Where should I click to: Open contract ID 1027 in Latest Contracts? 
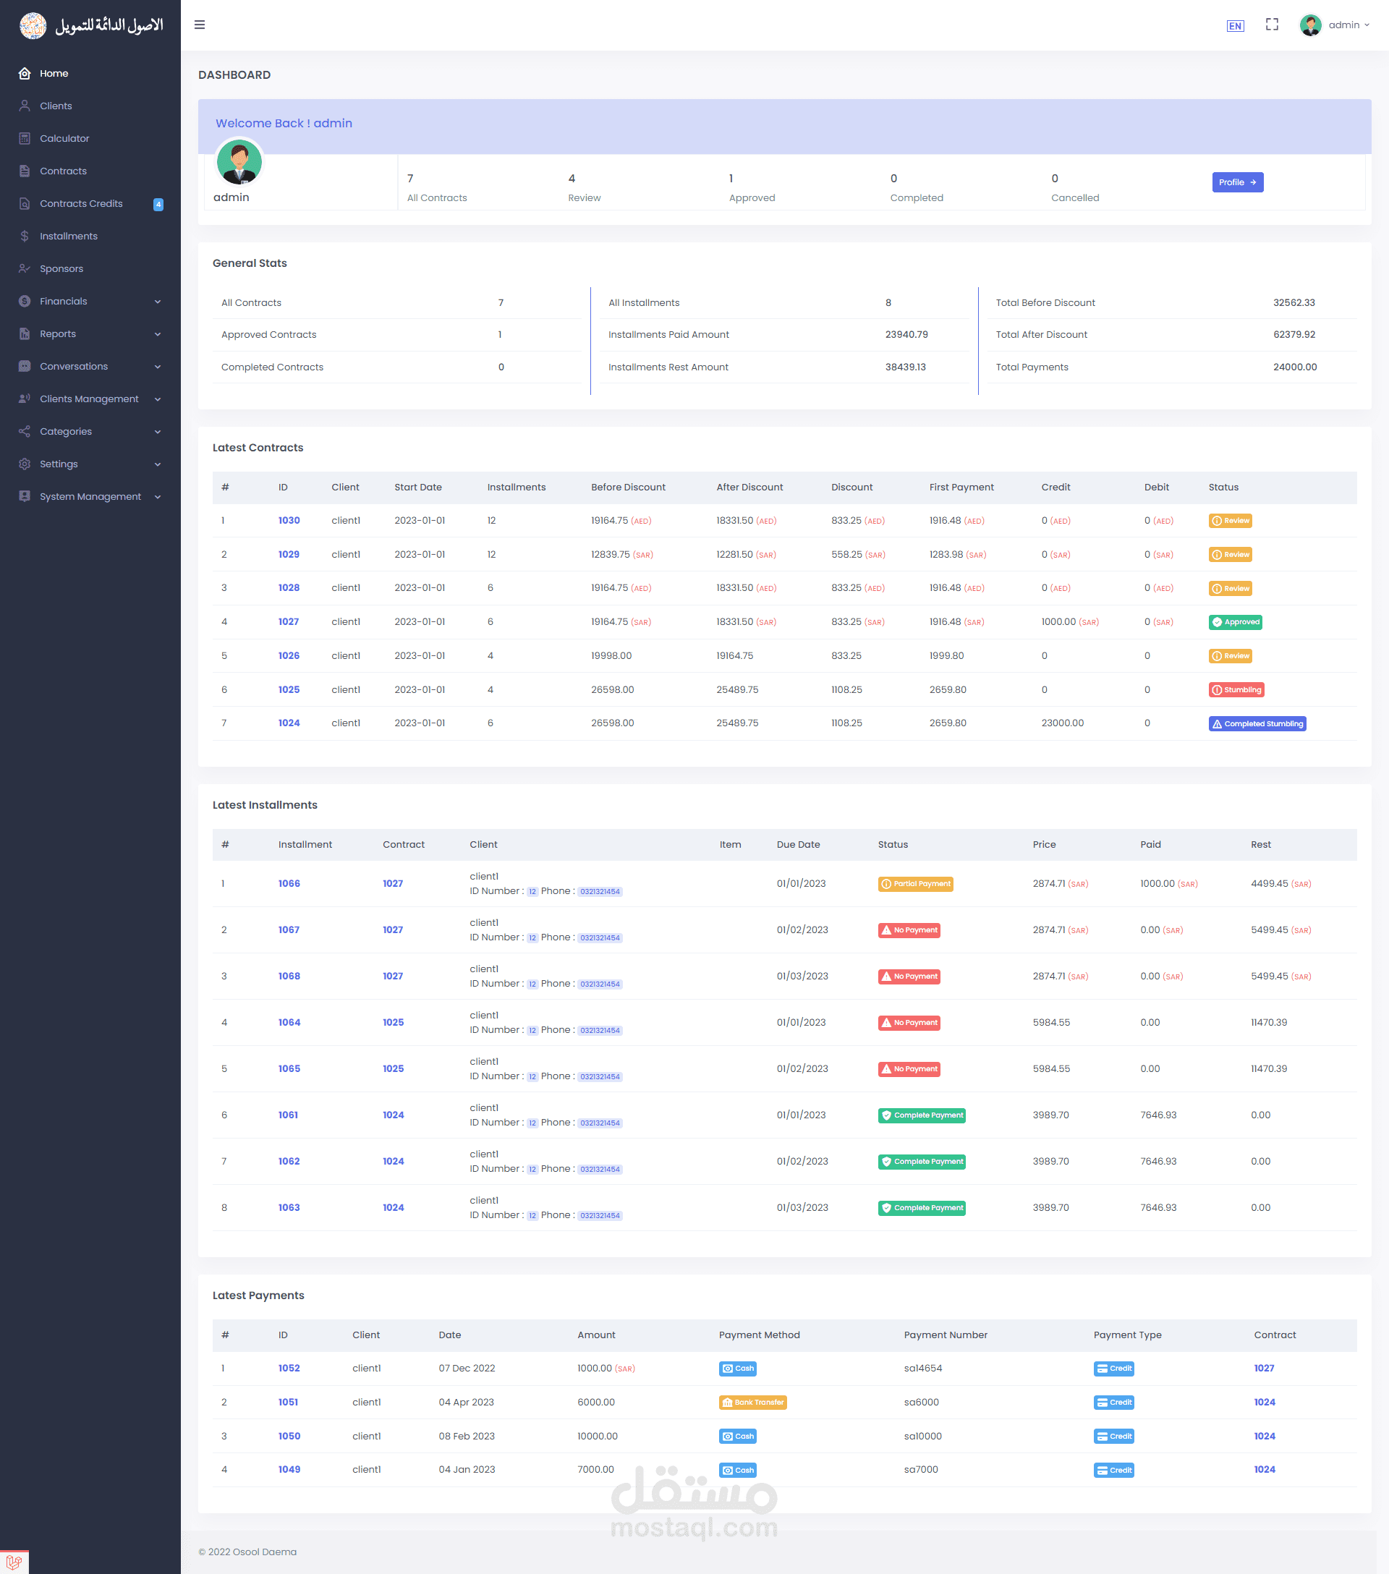(x=289, y=622)
